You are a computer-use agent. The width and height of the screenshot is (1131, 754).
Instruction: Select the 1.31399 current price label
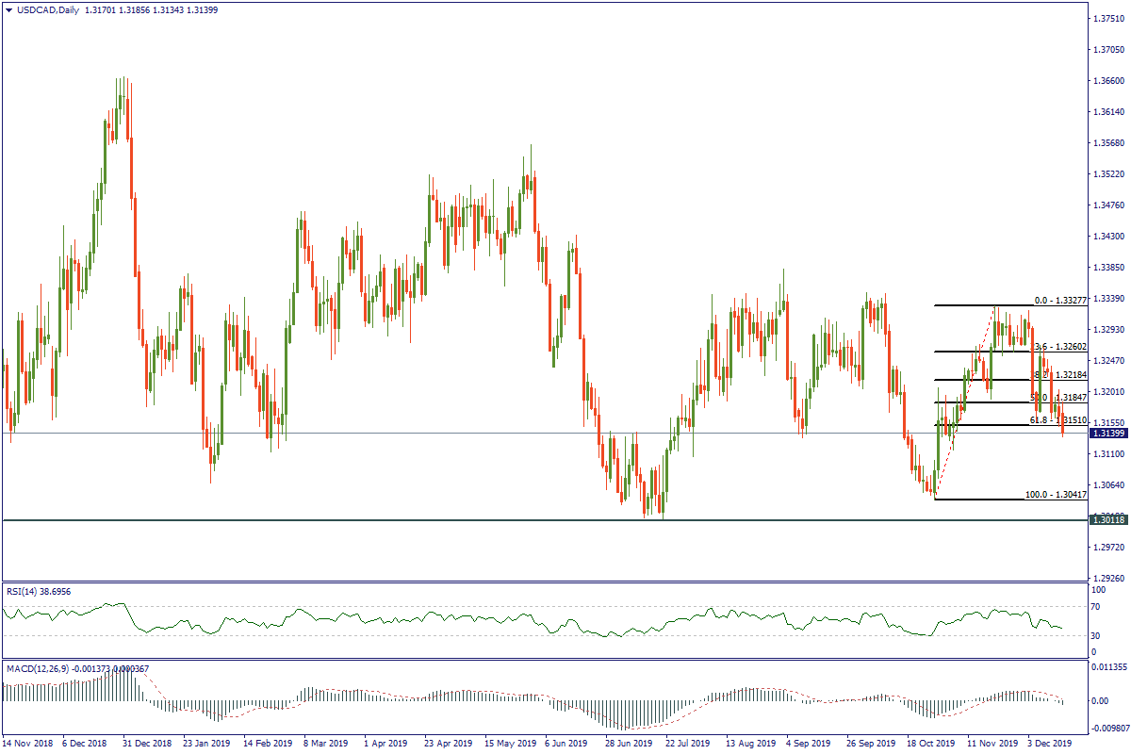1107,433
